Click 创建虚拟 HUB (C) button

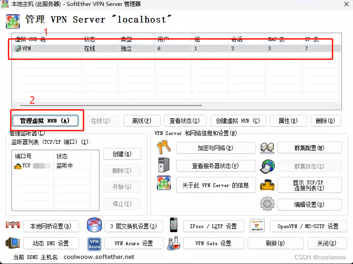pyautogui.click(x=238, y=121)
